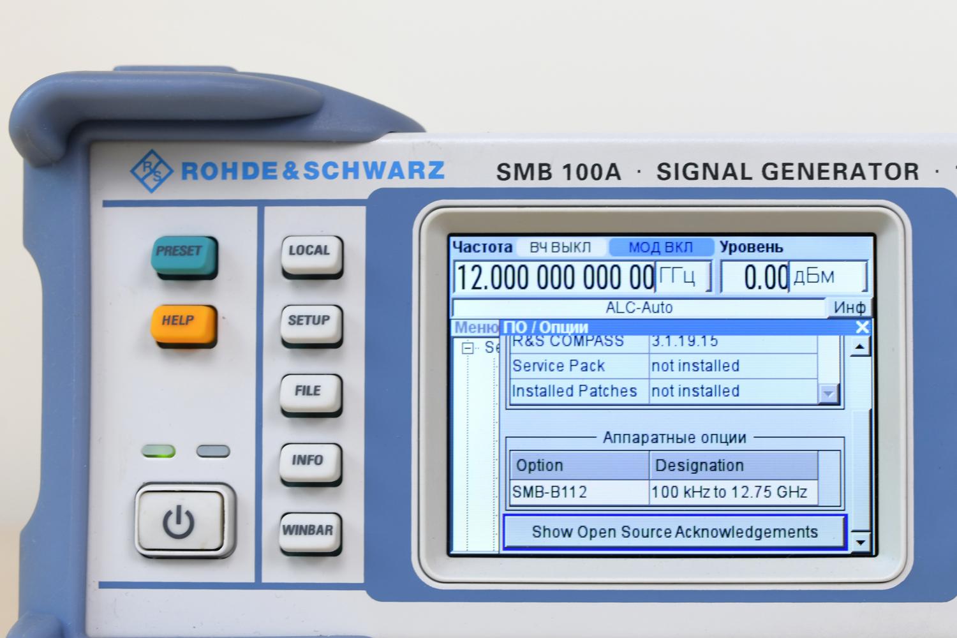
Task: Click the Option column header
Action: pos(579,466)
